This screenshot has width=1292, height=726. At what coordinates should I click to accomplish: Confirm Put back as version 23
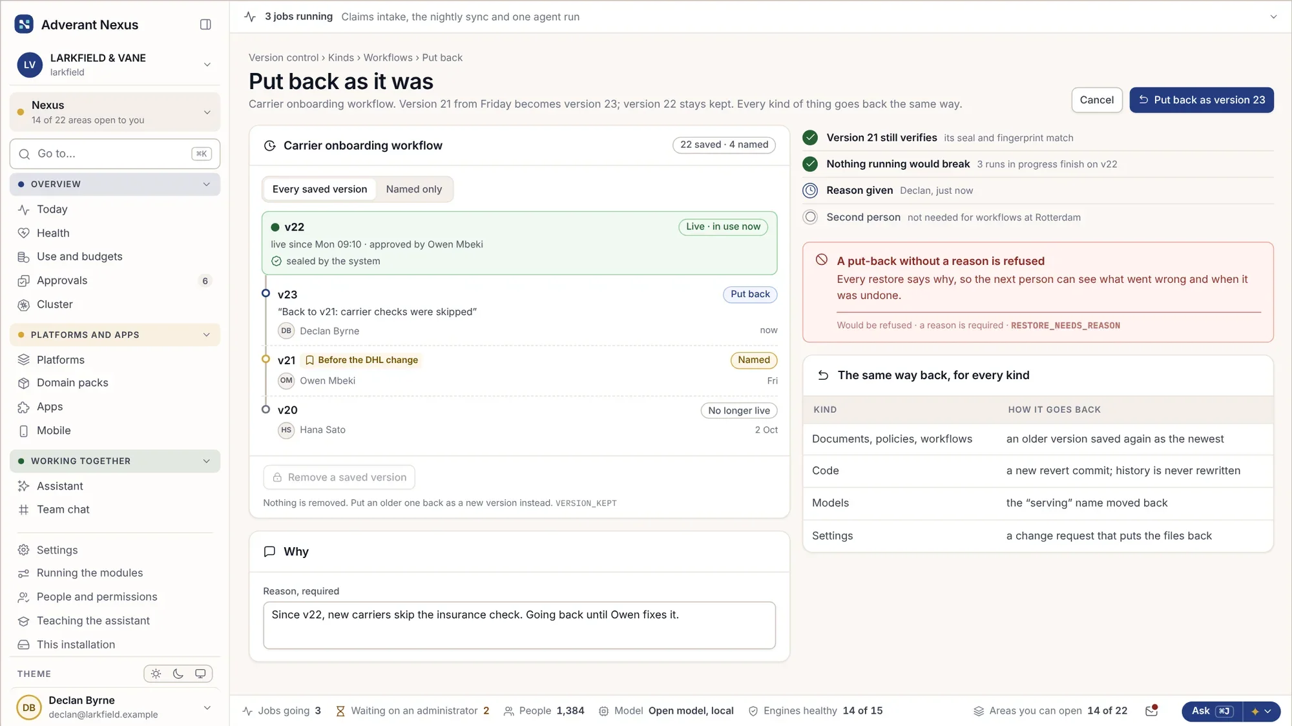coord(1202,100)
